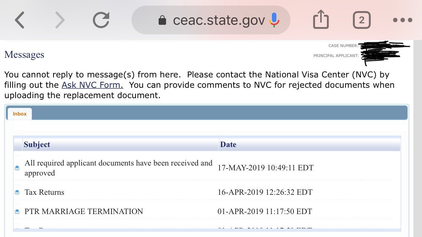Open the Ask NVC Form link
422x237 pixels.
click(x=92, y=85)
